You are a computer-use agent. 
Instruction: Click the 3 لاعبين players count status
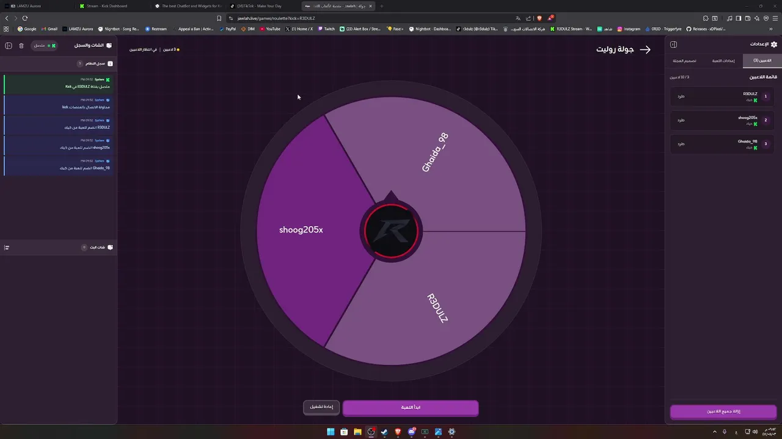(x=170, y=49)
